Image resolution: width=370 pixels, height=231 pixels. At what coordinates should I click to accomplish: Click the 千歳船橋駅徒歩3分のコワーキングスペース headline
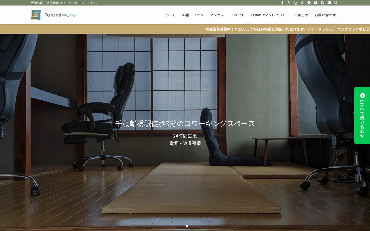pyautogui.click(x=185, y=124)
